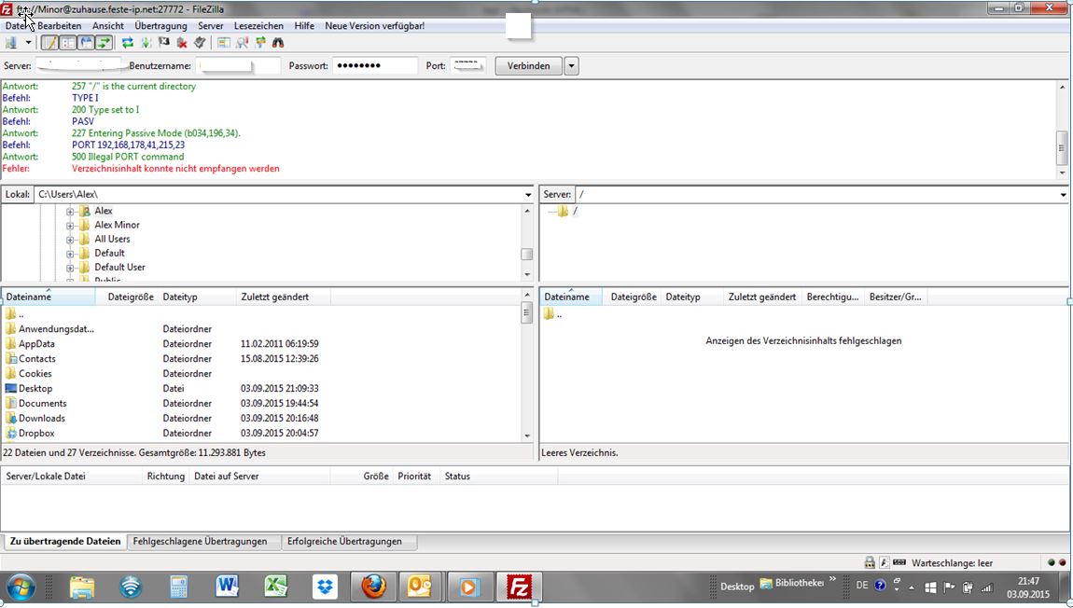The width and height of the screenshot is (1073, 608).
Task: Click the disconnect from server icon
Action: tap(182, 43)
